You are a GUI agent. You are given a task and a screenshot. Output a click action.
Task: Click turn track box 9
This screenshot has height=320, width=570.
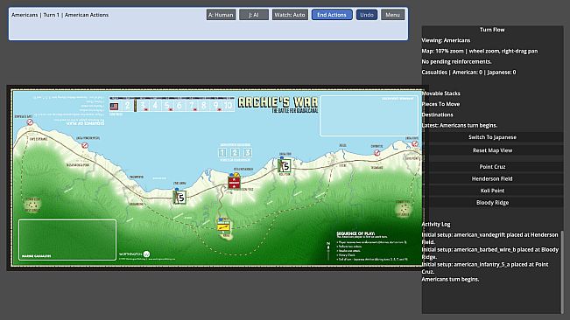tap(216, 106)
